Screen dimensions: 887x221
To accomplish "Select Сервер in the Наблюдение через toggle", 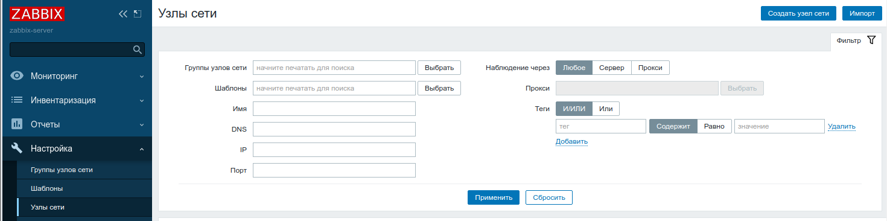I will point(612,68).
